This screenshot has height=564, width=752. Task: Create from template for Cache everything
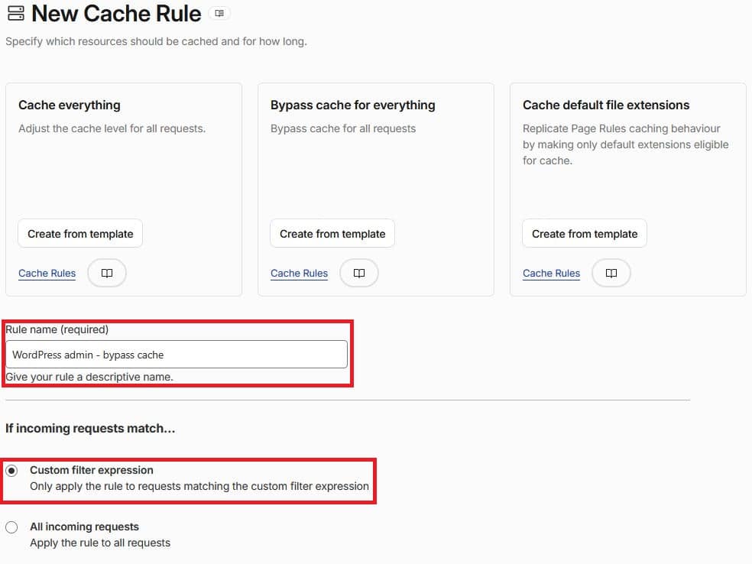pyautogui.click(x=80, y=234)
